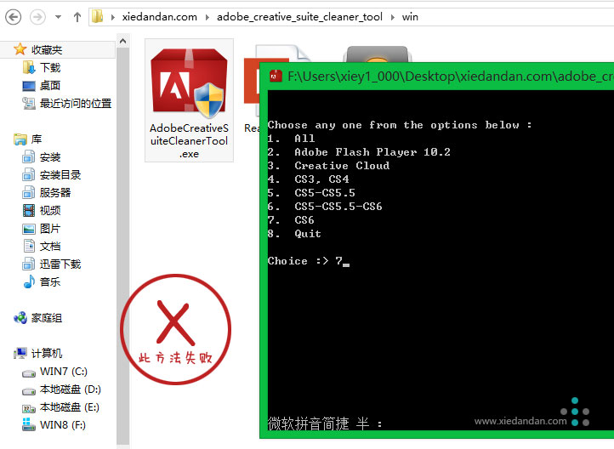614x449 pixels.
Task: Open 服务器 library in sidebar
Action: 54,192
